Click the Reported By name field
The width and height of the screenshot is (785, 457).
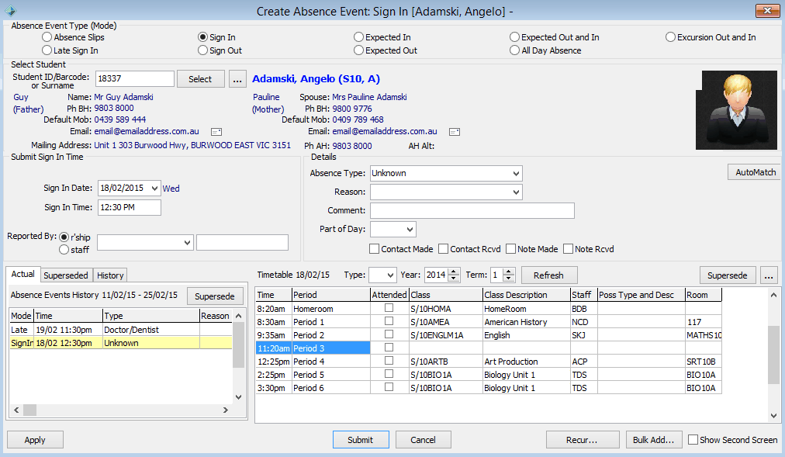coord(242,243)
